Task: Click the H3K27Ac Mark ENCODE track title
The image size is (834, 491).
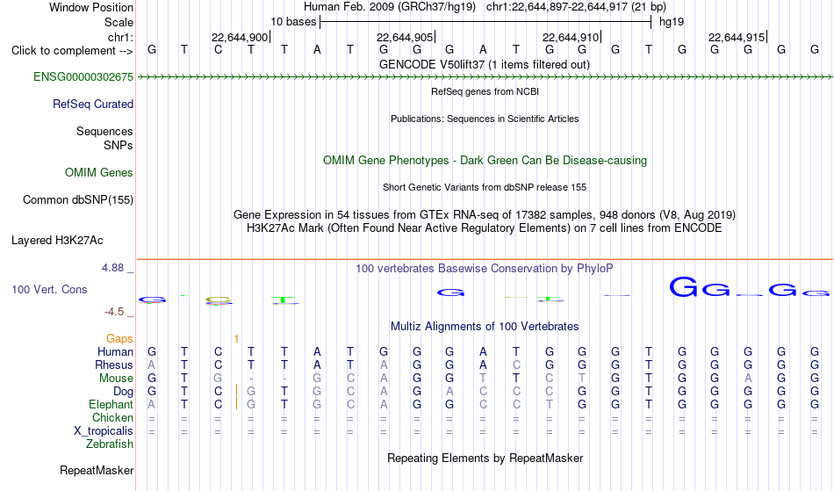Action: [x=484, y=227]
